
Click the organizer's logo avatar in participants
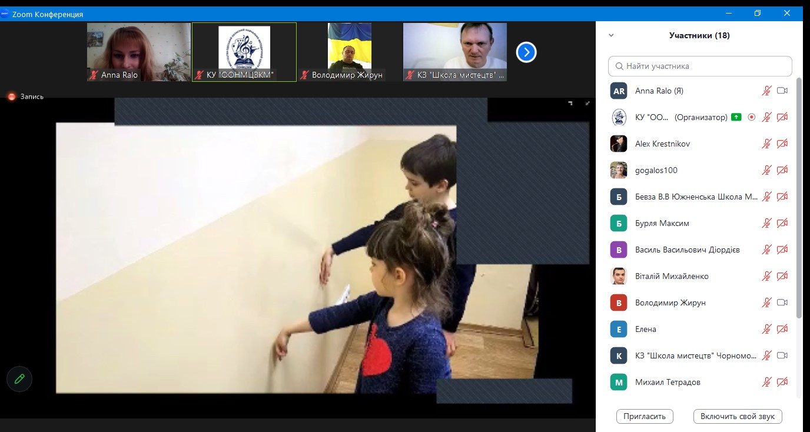point(619,117)
